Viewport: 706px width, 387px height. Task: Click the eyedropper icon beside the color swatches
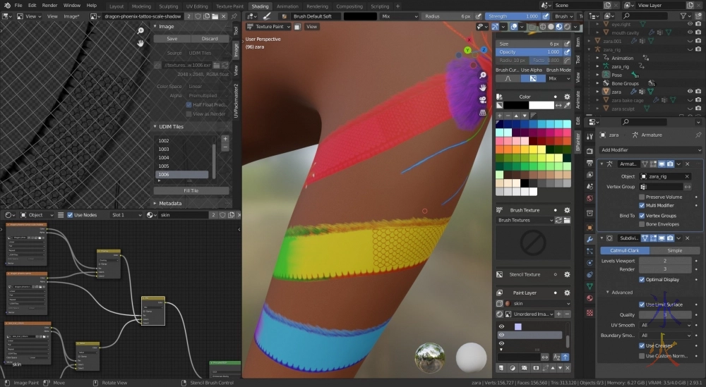[x=568, y=105]
